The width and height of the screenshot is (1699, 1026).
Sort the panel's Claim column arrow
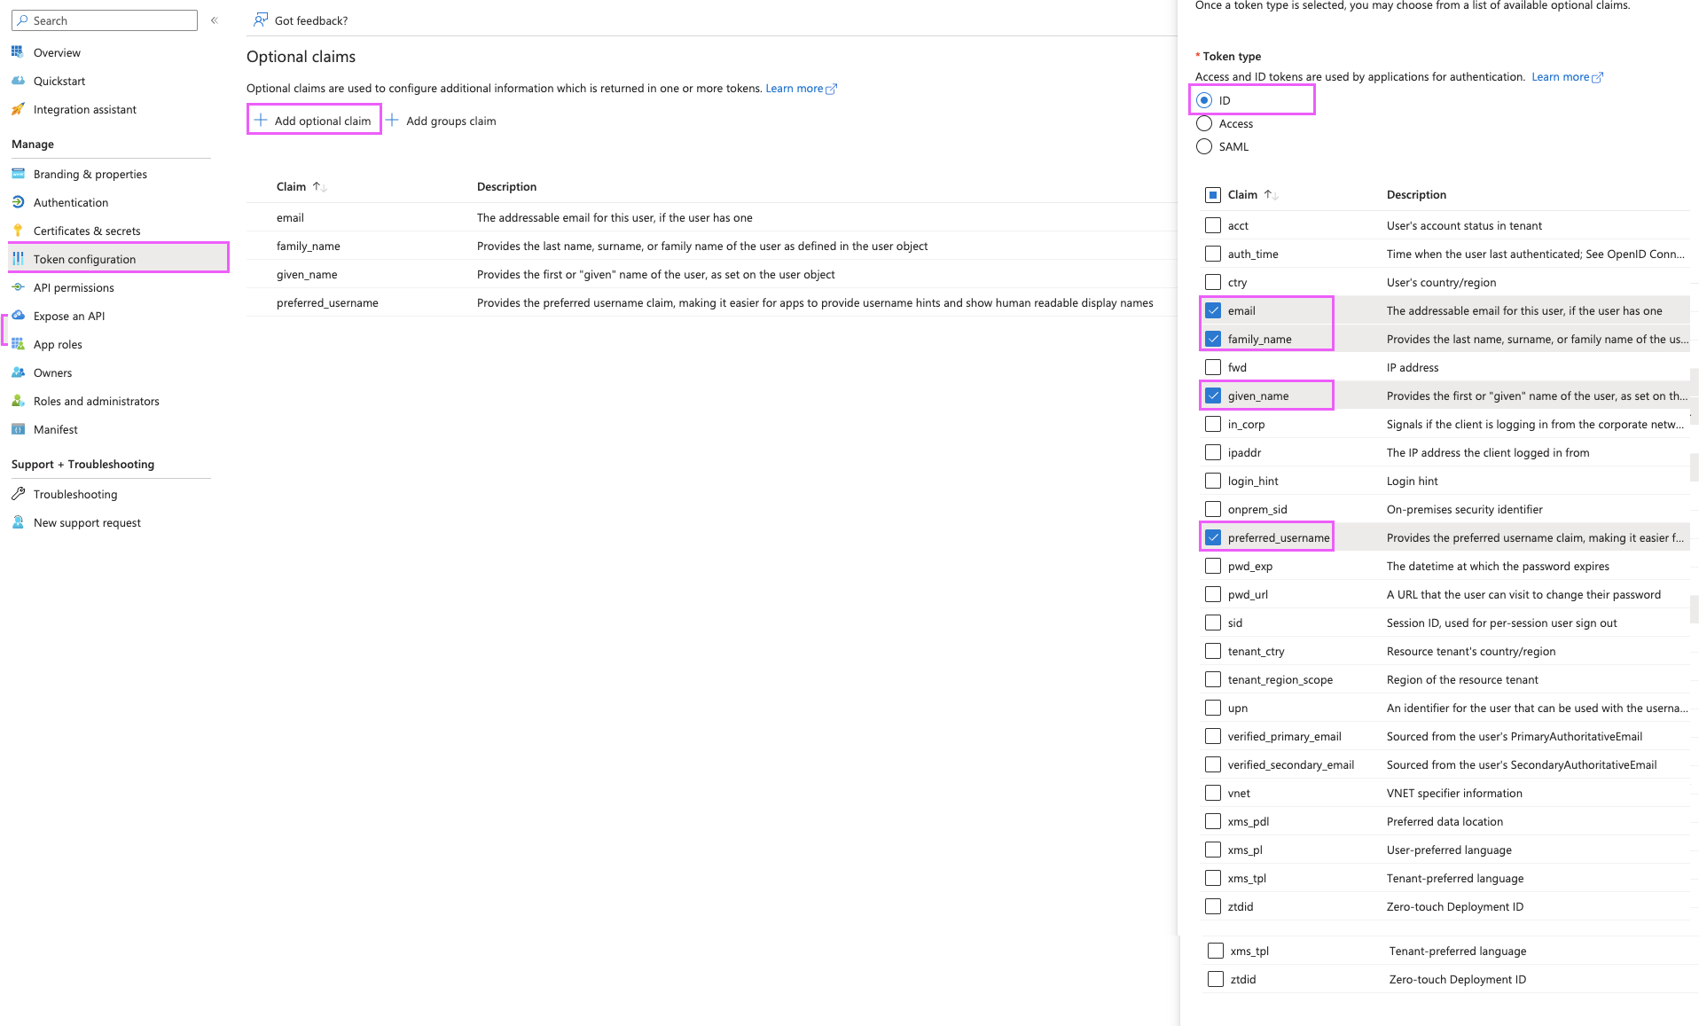(1271, 194)
